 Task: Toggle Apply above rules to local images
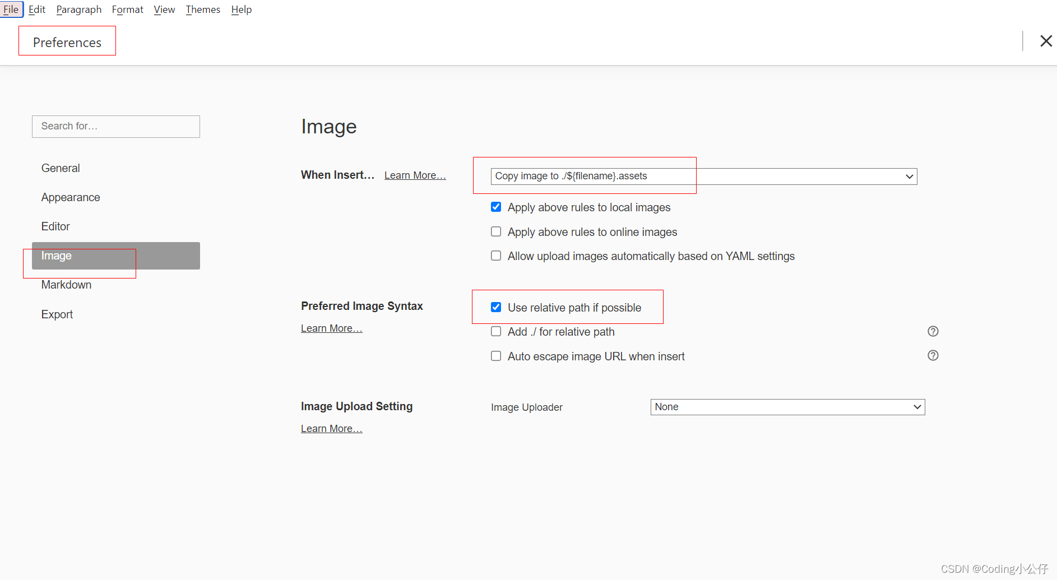pyautogui.click(x=496, y=207)
